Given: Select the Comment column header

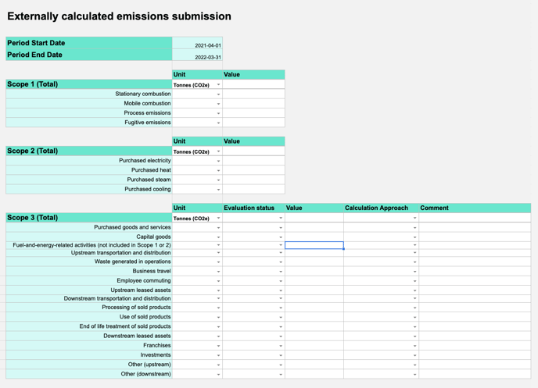Looking at the screenshot, I should click(475, 208).
